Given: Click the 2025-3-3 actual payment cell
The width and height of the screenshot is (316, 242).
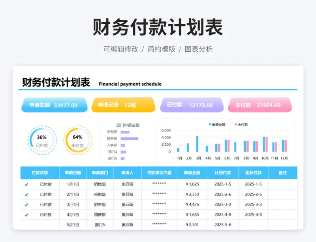Looking at the screenshot, I should point(253,204).
